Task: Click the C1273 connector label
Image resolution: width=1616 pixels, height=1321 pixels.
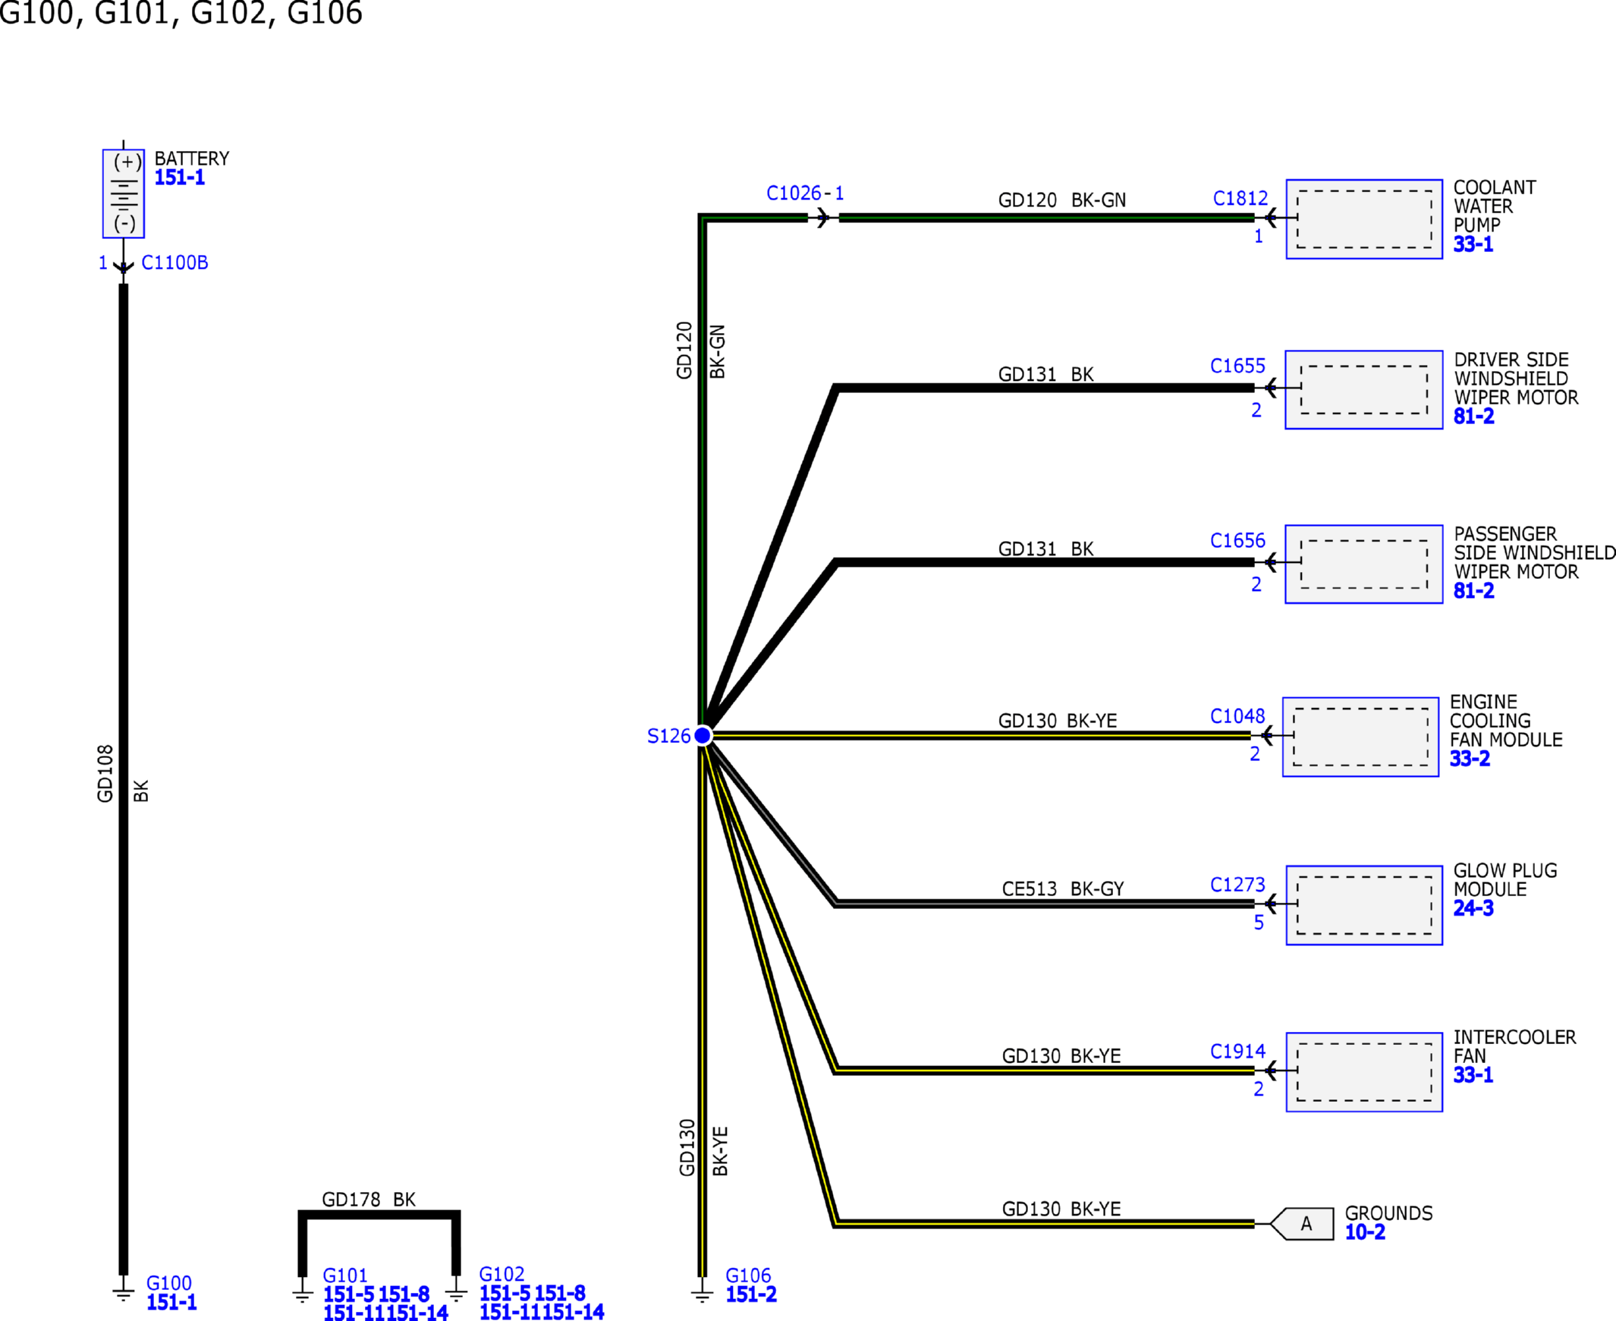Action: [x=1237, y=885]
